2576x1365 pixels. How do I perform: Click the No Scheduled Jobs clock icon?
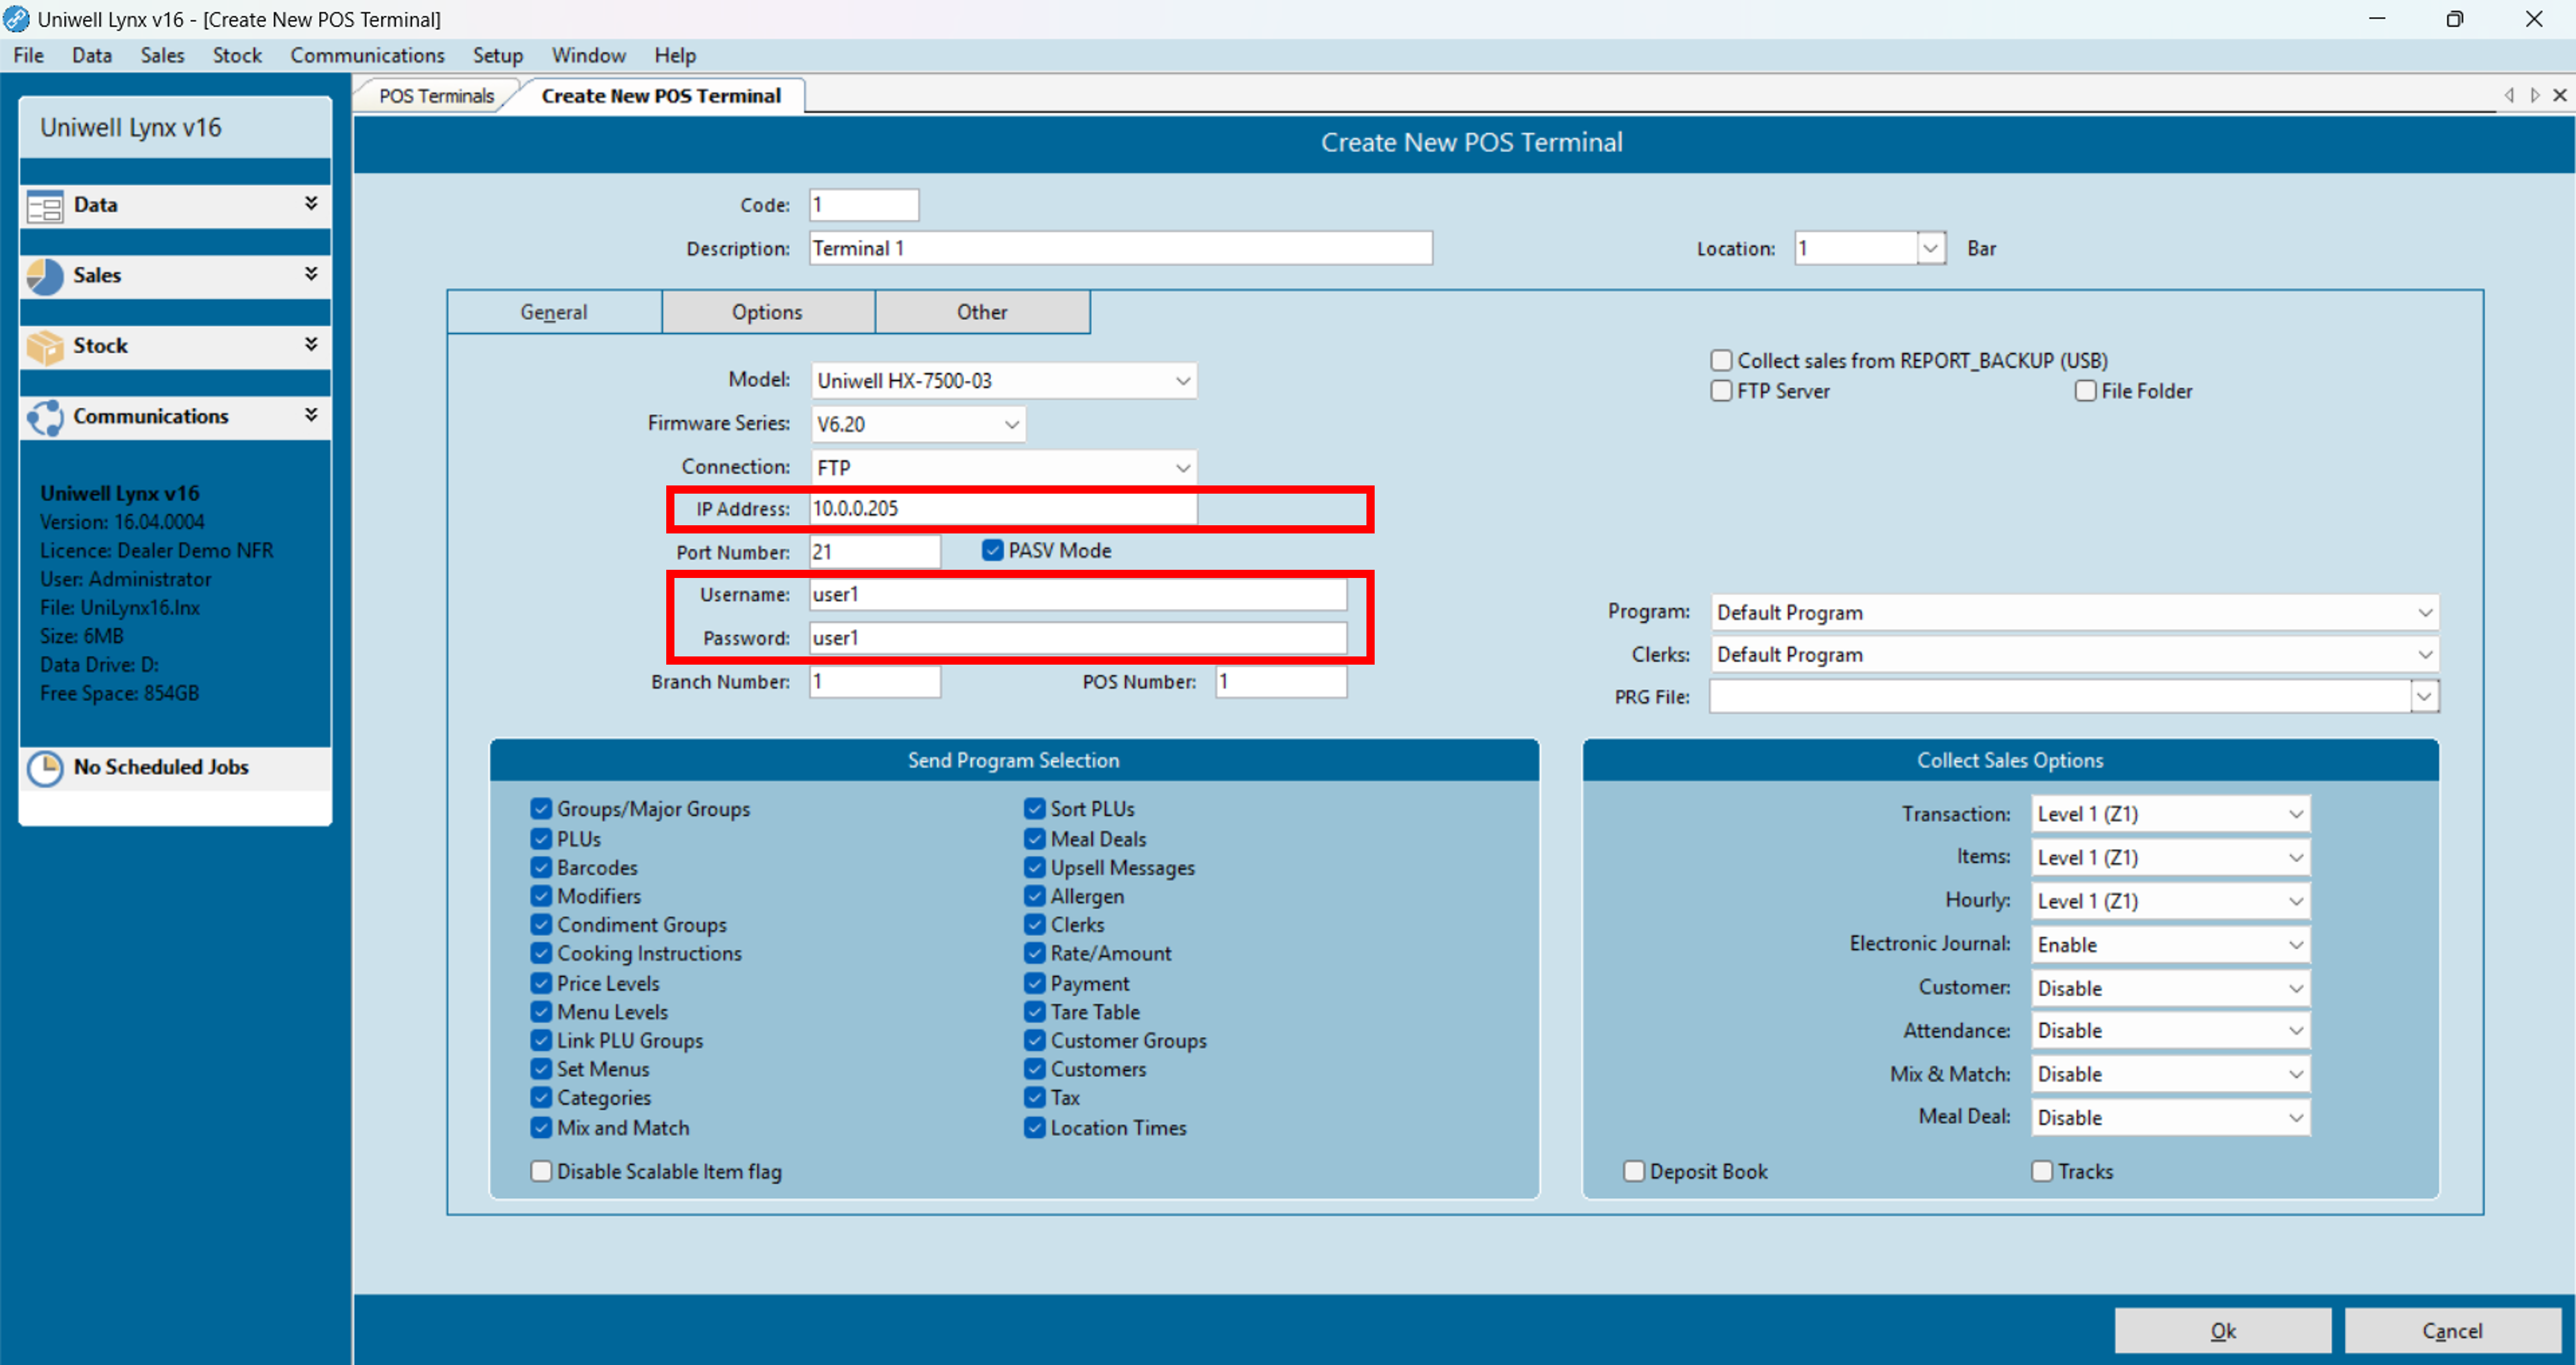(x=45, y=768)
